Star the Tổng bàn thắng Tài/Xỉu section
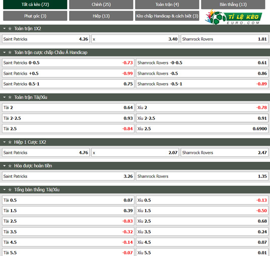The height and width of the screenshot is (256, 270). tap(10, 189)
